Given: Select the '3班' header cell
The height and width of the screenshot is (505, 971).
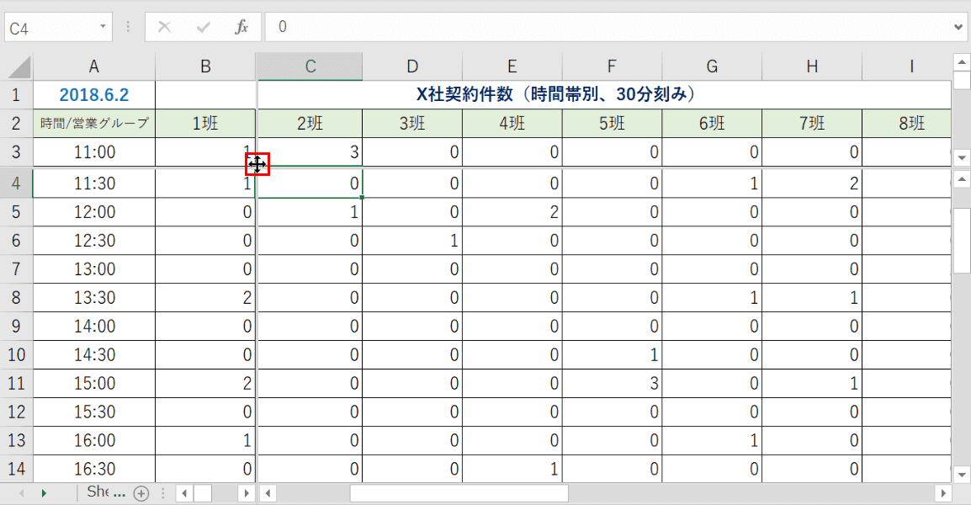Looking at the screenshot, I should click(412, 124).
